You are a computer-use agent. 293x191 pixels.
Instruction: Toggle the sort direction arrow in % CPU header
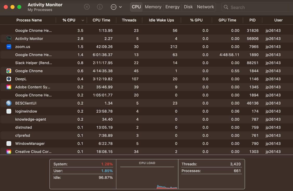[x=82, y=20]
